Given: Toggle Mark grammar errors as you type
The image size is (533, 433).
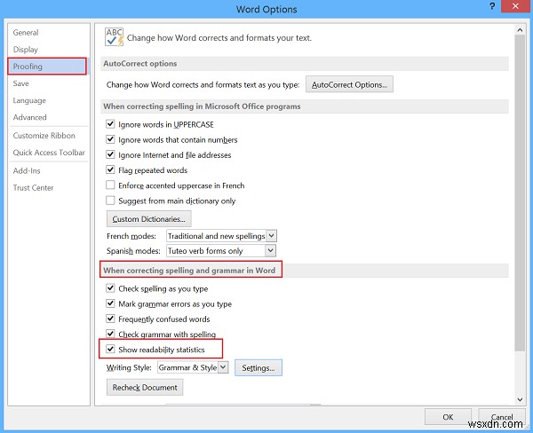Looking at the screenshot, I should click(x=110, y=303).
